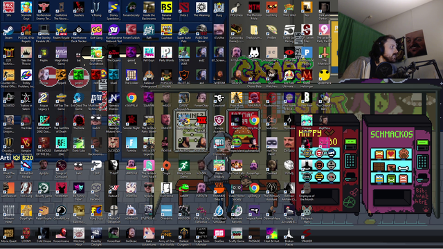Open the Sinister Night shortcut
This screenshot has width=443, height=249.
[x=132, y=120]
